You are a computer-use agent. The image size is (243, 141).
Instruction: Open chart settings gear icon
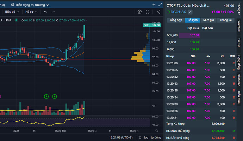click(140, 12)
